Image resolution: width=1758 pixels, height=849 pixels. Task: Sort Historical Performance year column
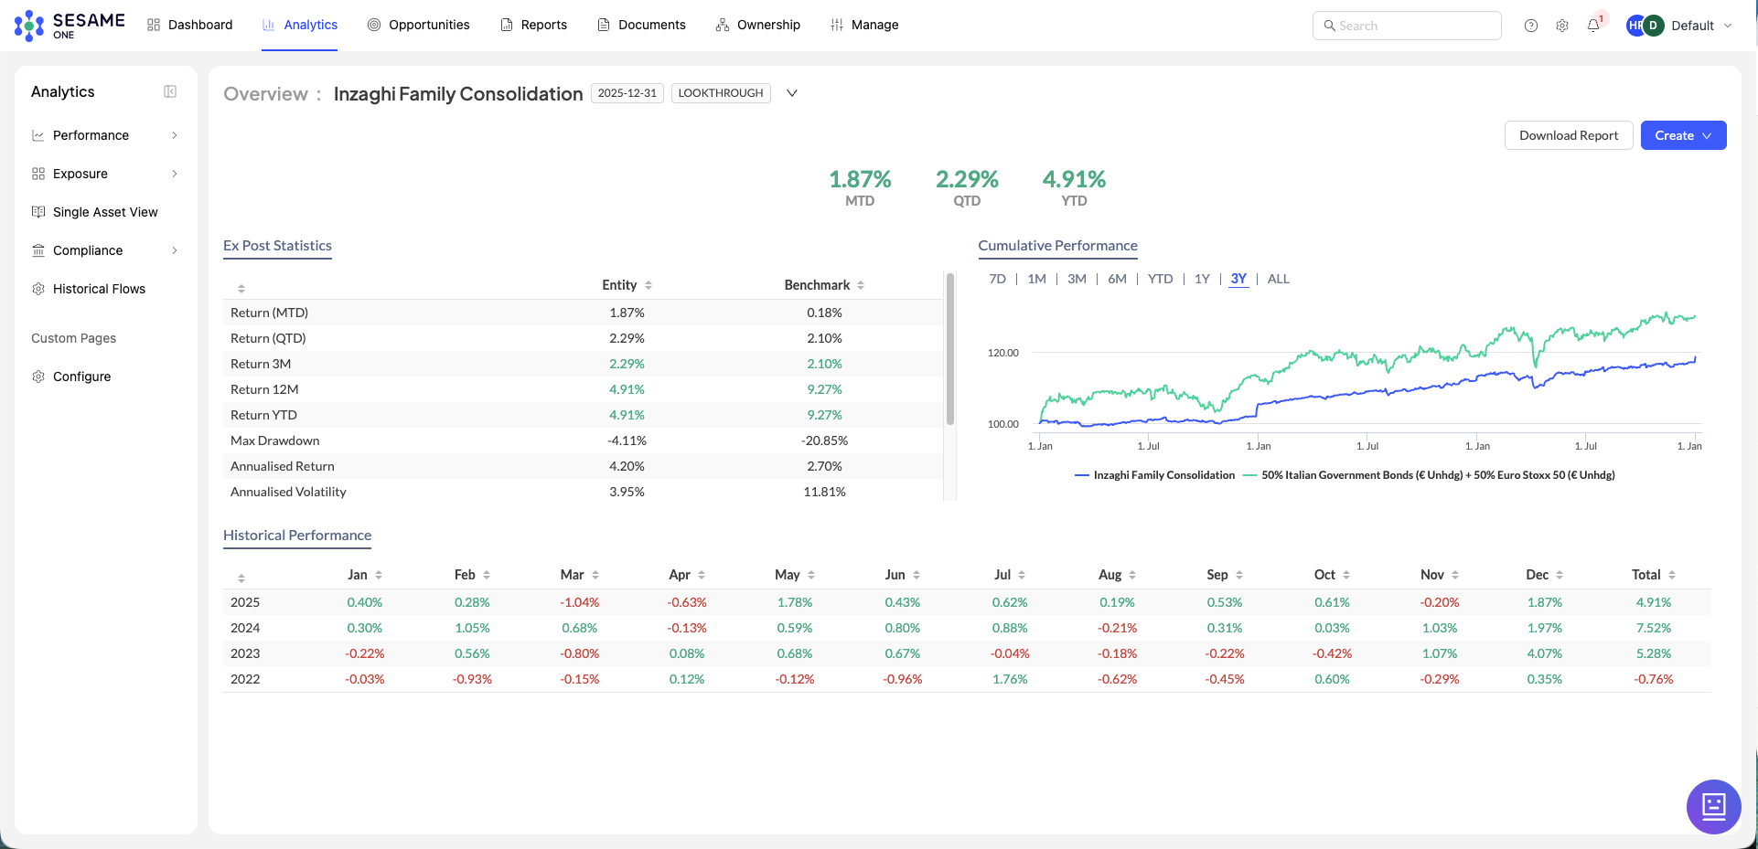[241, 578]
